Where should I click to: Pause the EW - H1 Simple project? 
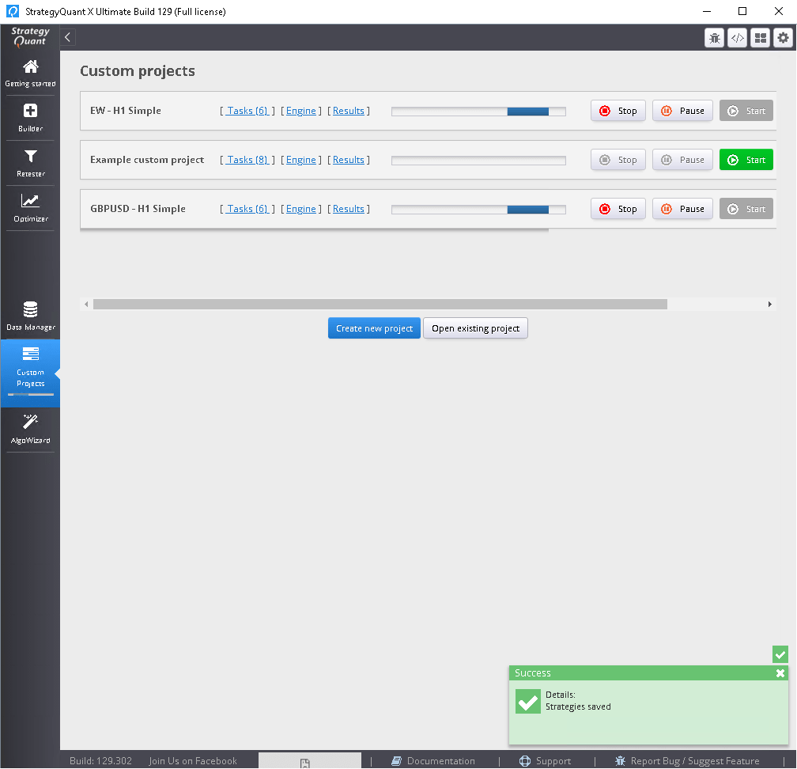tap(682, 111)
